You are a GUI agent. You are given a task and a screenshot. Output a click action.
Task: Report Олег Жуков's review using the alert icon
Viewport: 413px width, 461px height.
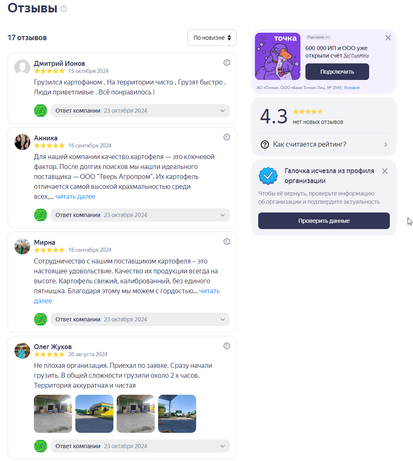(x=227, y=346)
